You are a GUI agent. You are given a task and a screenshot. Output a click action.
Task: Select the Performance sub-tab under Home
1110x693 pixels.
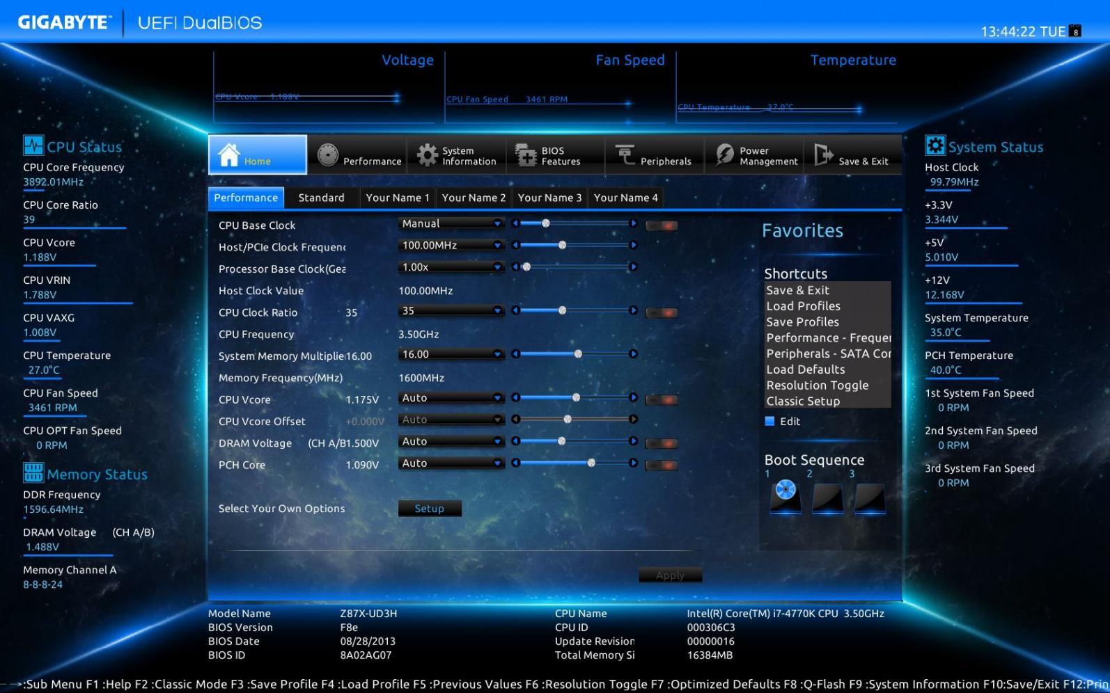click(x=246, y=198)
